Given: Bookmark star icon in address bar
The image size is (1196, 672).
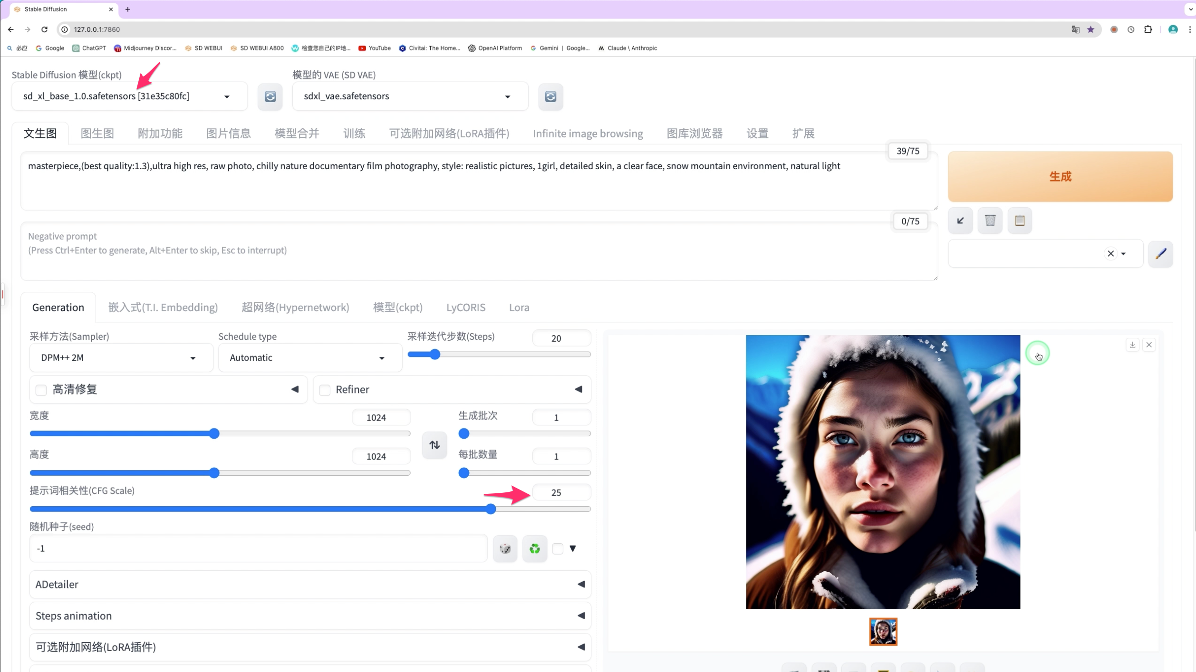Looking at the screenshot, I should click(1091, 29).
